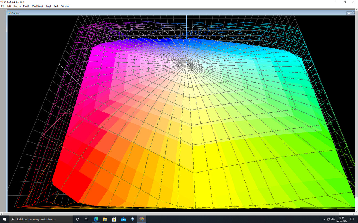This screenshot has width=358, height=223.
Task: Click the Grapher icon on the Grapher title bar
Action: click(9, 13)
